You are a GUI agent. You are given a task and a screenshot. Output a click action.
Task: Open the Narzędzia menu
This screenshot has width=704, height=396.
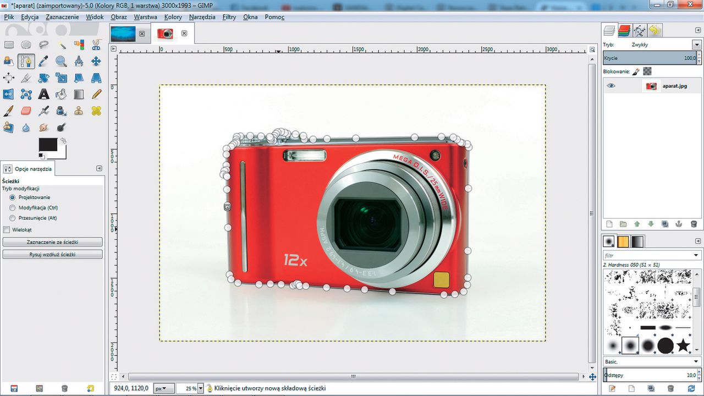(202, 17)
